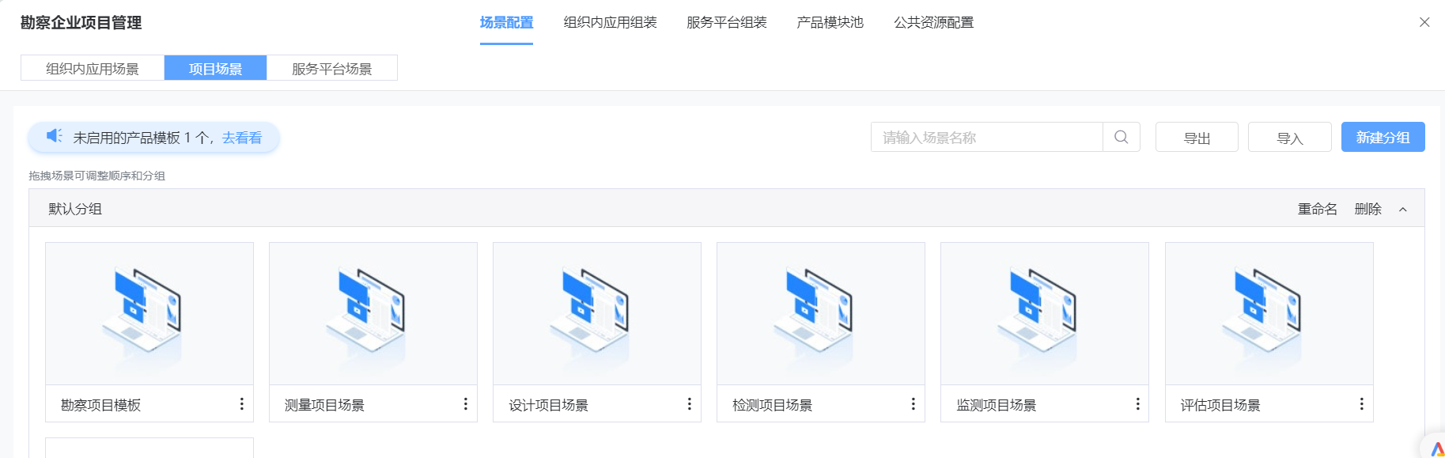Collapse the 默认分组 group

[x=1403, y=210]
